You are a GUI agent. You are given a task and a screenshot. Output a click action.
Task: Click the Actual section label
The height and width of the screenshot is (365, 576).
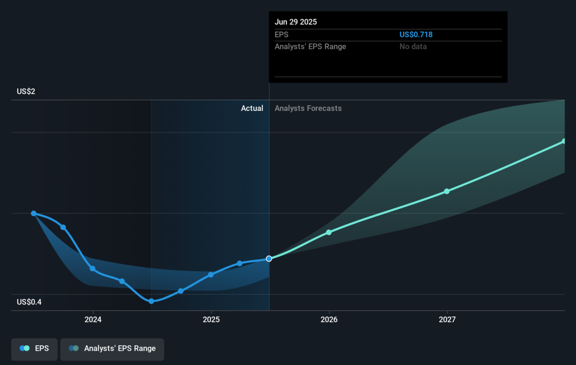252,109
